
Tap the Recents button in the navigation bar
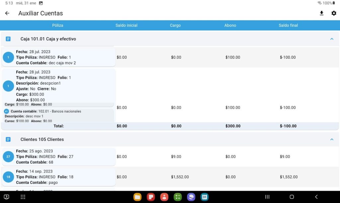267,197
